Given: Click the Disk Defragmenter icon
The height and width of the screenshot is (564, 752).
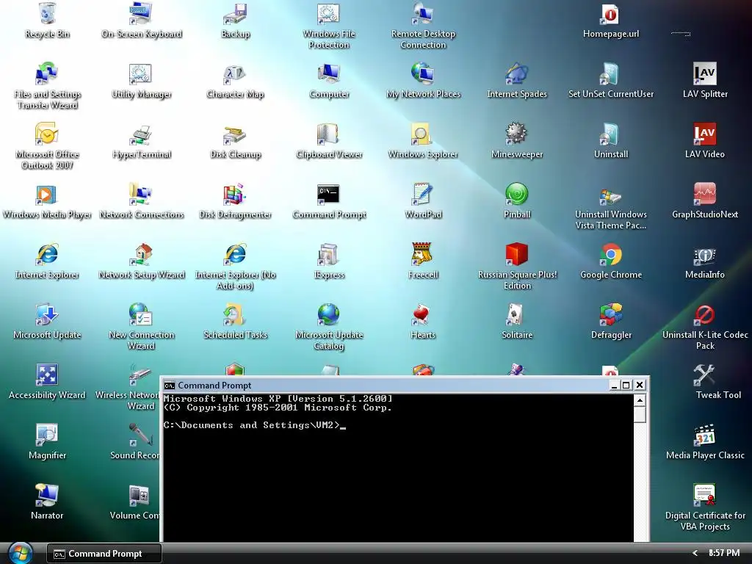Looking at the screenshot, I should [235, 194].
